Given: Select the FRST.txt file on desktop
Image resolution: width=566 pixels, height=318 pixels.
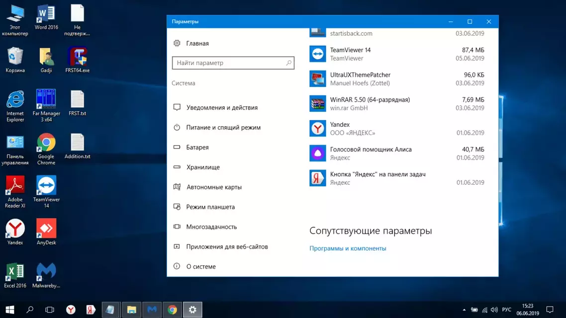Looking at the screenshot, I should [77, 103].
